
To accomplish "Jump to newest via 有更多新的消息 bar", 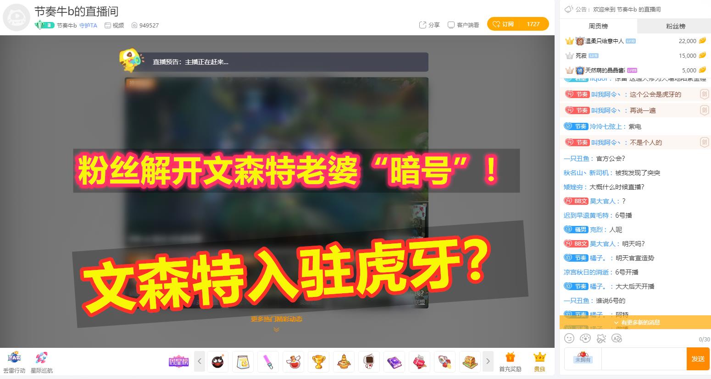I will pyautogui.click(x=635, y=322).
